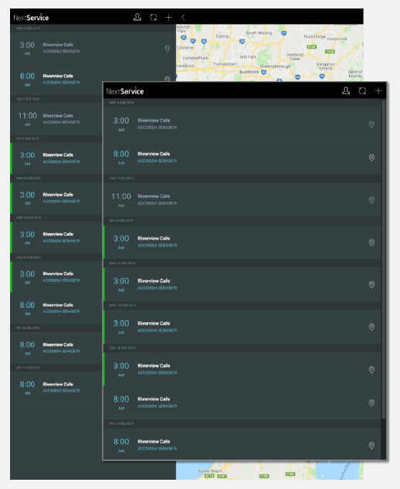The width and height of the screenshot is (400, 489).
Task: Click location pin on back window 3:00 AM WED 6 FEB row
Action: tap(167, 49)
